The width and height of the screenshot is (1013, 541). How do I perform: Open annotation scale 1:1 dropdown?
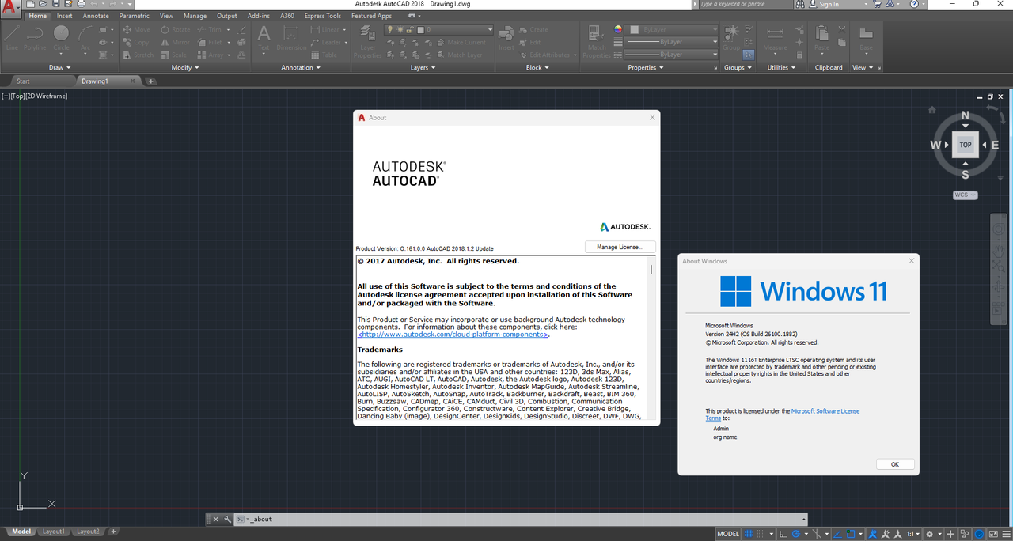(913, 534)
